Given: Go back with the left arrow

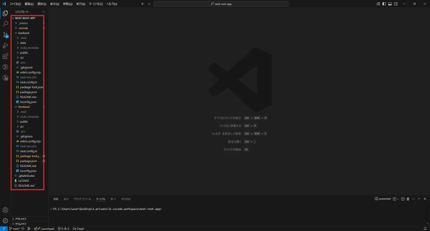Looking at the screenshot, I should [x=142, y=4].
